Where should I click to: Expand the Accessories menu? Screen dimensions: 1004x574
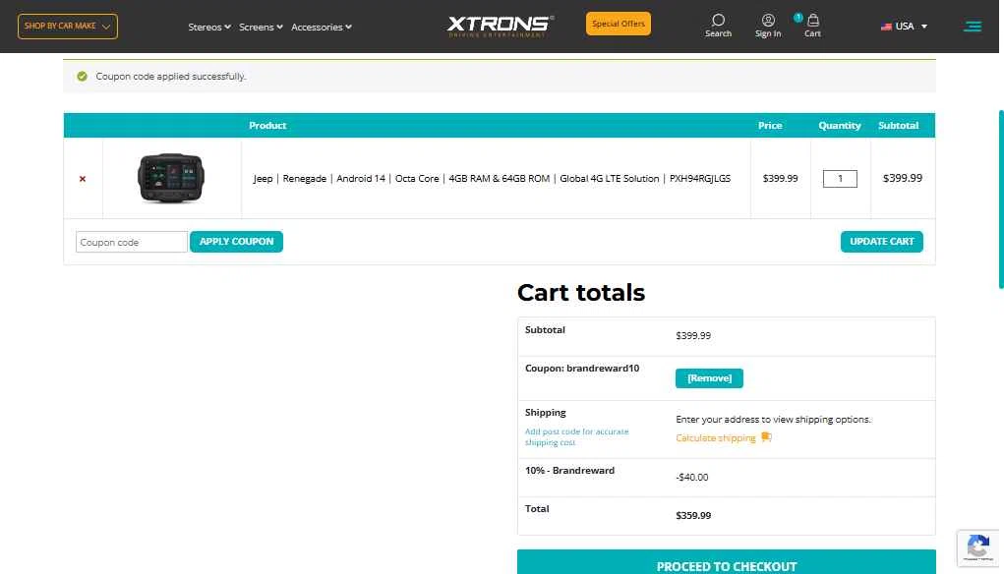pyautogui.click(x=322, y=27)
